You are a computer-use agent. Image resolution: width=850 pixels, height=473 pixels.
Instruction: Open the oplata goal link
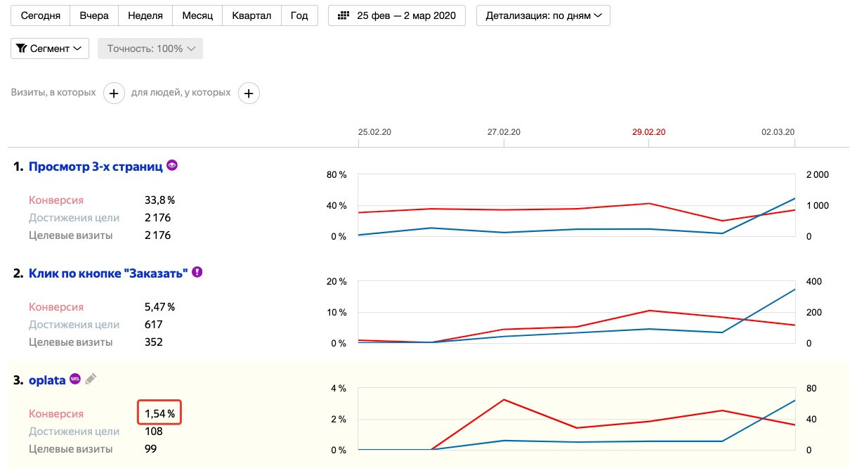point(47,380)
